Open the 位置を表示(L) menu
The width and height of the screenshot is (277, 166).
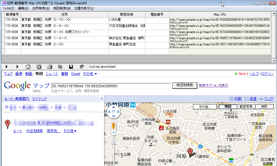(x=84, y=8)
